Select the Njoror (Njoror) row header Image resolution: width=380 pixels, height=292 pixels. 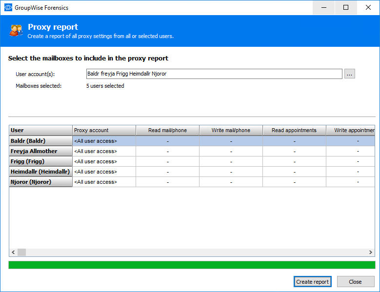[40, 182]
